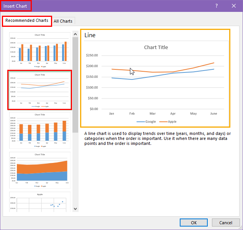Click the line chart description text

(x=158, y=138)
